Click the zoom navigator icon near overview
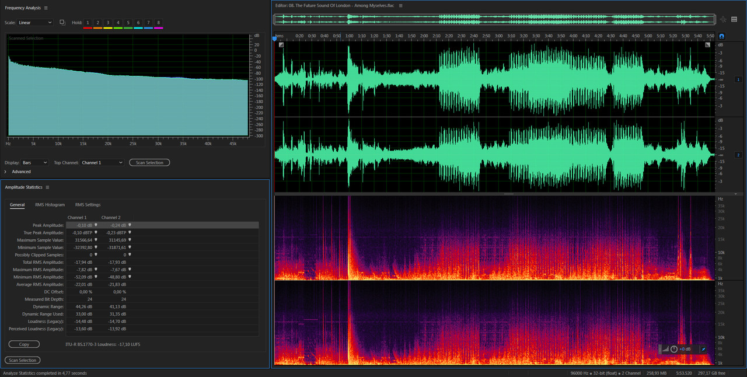This screenshot has width=747, height=377. tap(723, 19)
